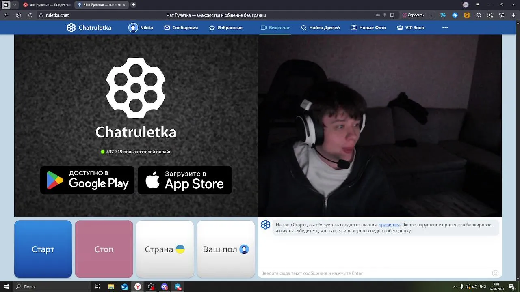Open the three-dots more menu in header
Screen dimensions: 520x292
(x=445, y=28)
